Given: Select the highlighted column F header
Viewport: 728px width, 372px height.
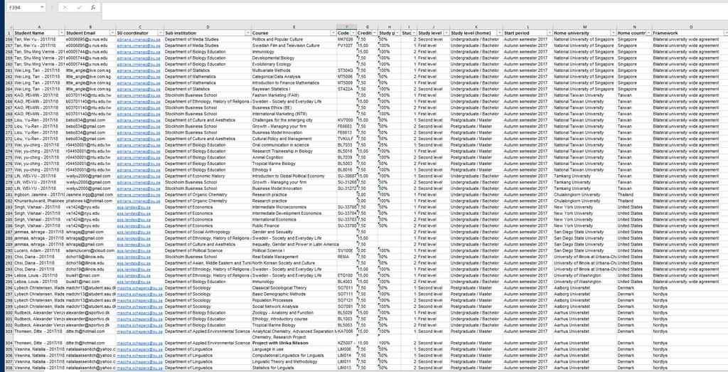Looking at the screenshot, I should click(346, 28).
